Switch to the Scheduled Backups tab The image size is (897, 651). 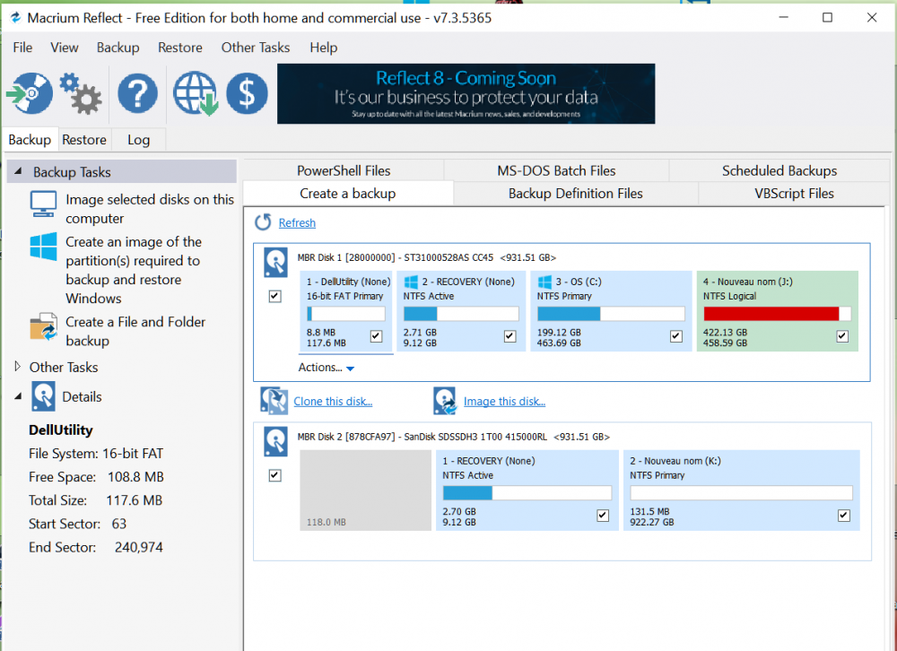[x=779, y=170]
